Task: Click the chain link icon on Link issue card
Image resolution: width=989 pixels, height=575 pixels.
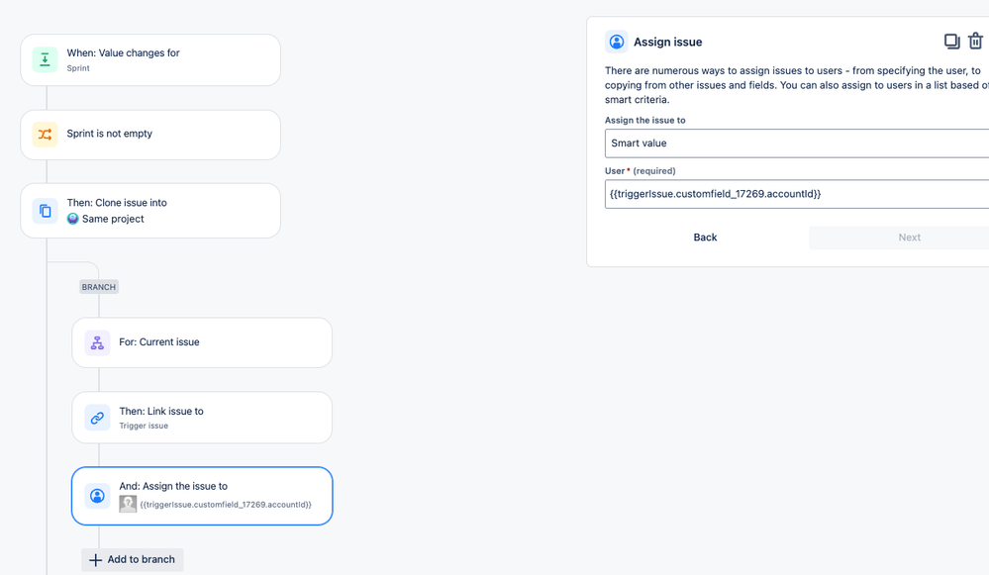Action: (96, 418)
